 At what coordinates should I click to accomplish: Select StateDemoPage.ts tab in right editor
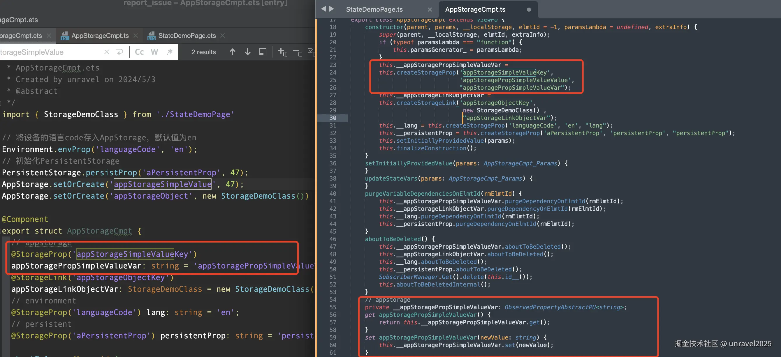[374, 9]
